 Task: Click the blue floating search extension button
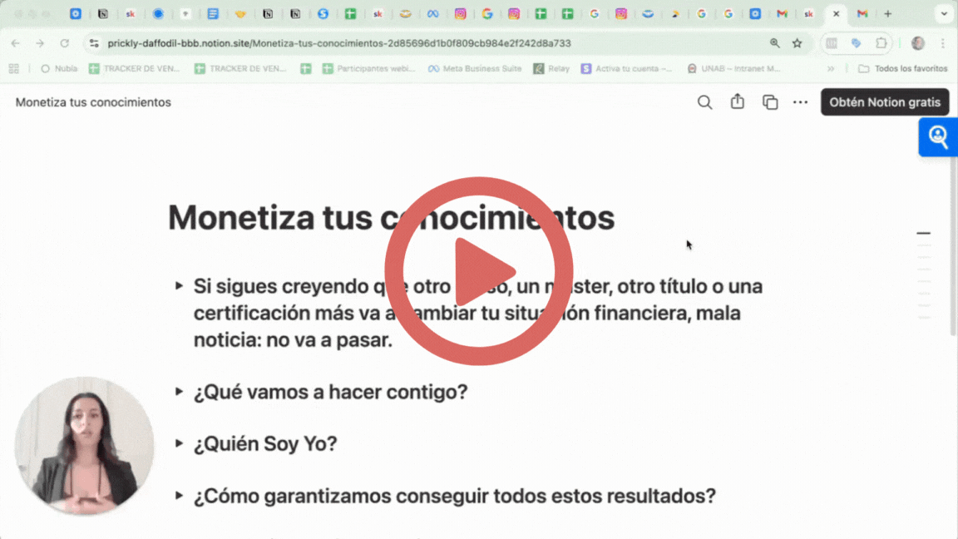pos(938,137)
